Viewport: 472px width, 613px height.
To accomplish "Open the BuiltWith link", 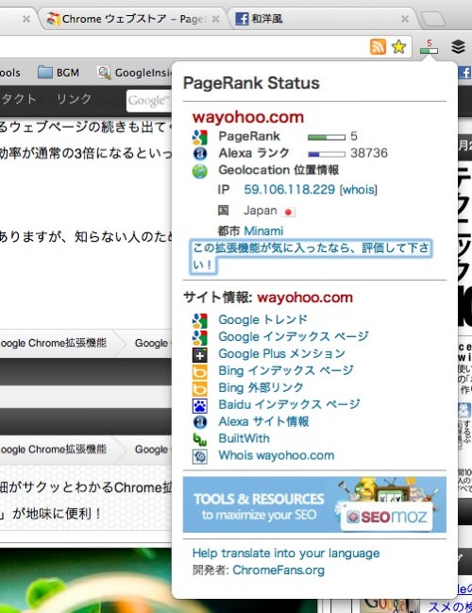I will (x=244, y=438).
